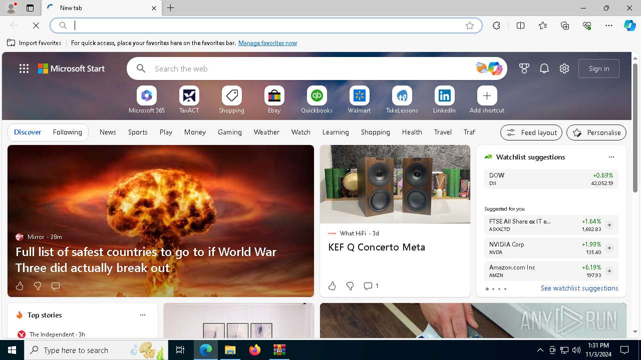Click the Sign in button
The height and width of the screenshot is (360, 641).
click(599, 68)
